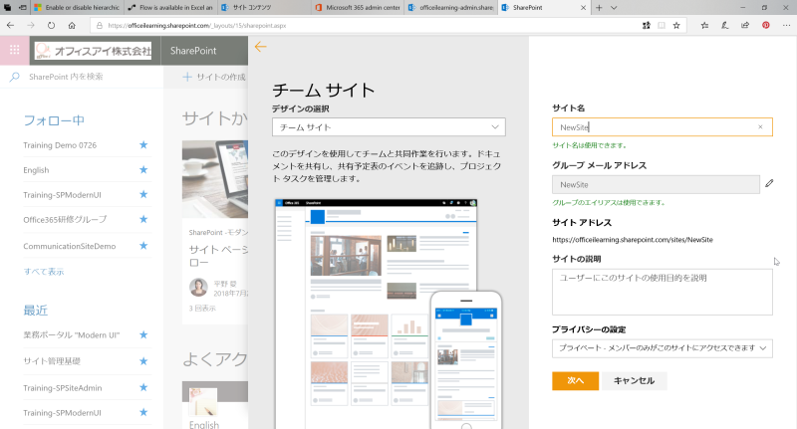Click the red Pinterest extension icon
This screenshot has height=429, width=797.
(765, 26)
